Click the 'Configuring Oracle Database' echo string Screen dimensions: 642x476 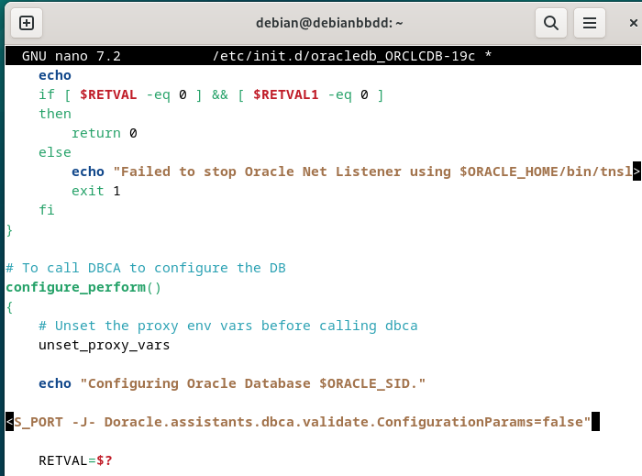[x=252, y=383]
